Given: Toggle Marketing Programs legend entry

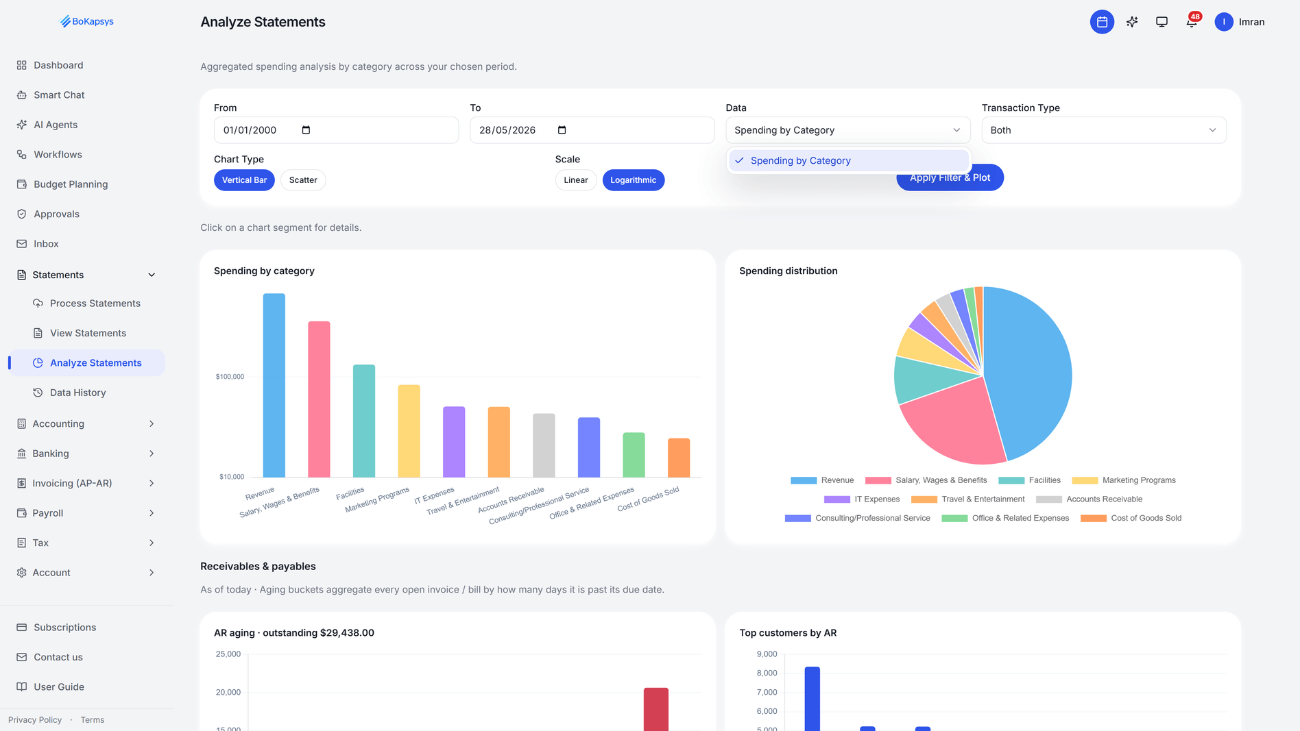Looking at the screenshot, I should pos(1124,480).
